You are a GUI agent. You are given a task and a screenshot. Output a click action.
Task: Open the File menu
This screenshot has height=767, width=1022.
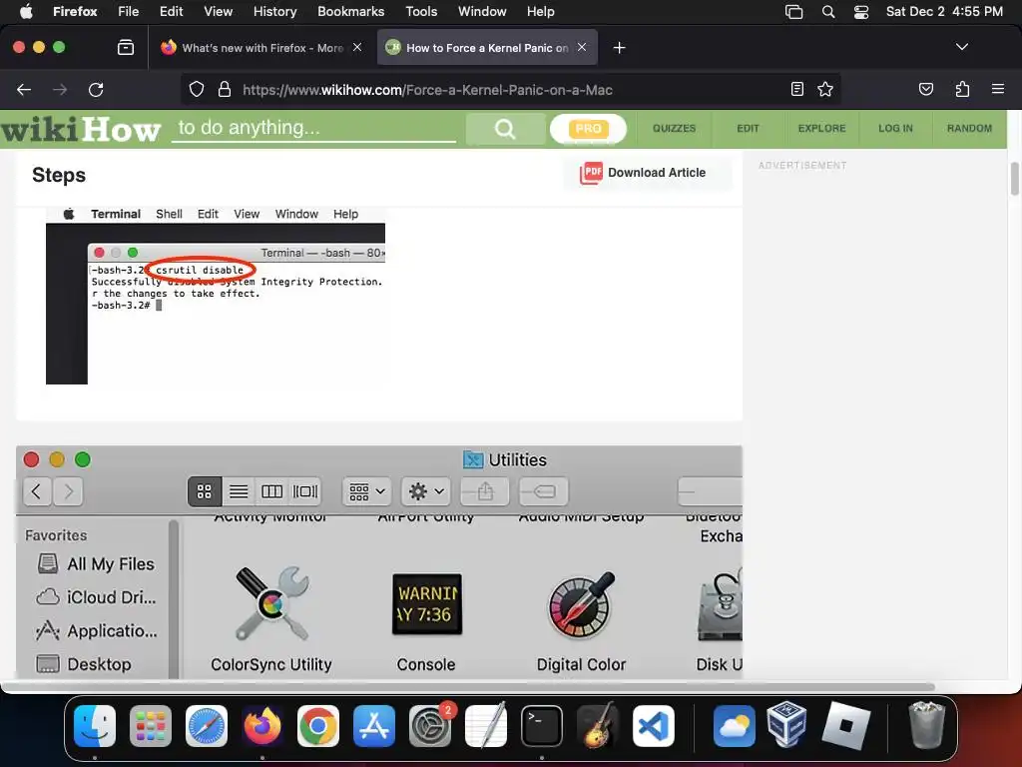[129, 12]
